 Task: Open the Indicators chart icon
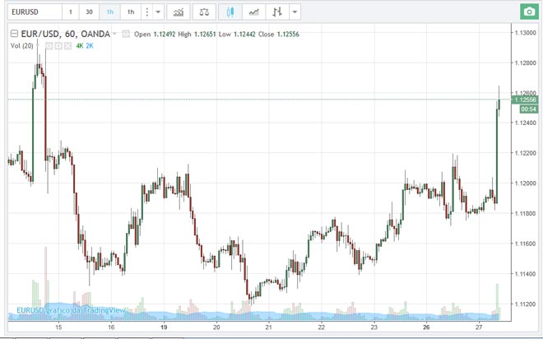(178, 12)
